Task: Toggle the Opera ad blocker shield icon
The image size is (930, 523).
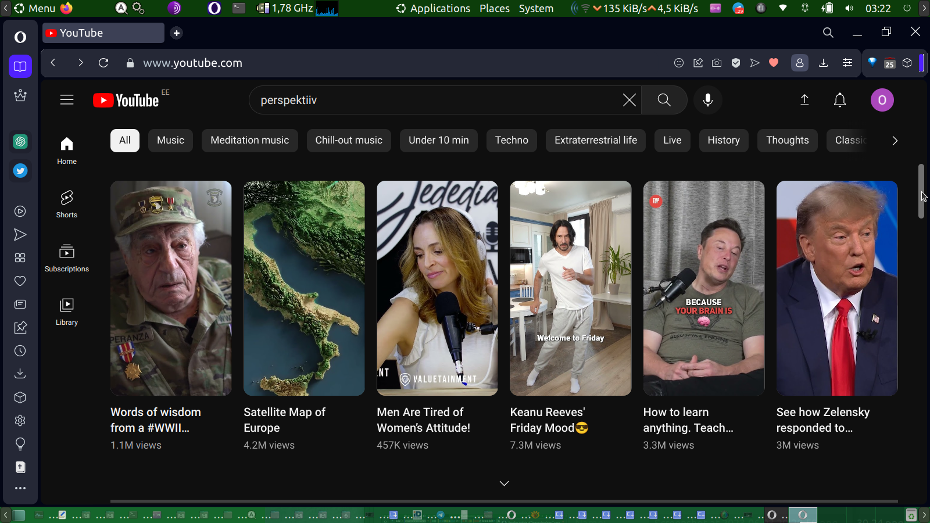Action: click(736, 63)
